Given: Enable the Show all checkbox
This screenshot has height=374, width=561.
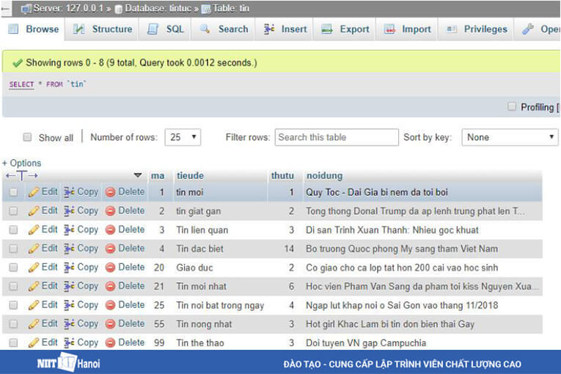Looking at the screenshot, I should tap(28, 137).
